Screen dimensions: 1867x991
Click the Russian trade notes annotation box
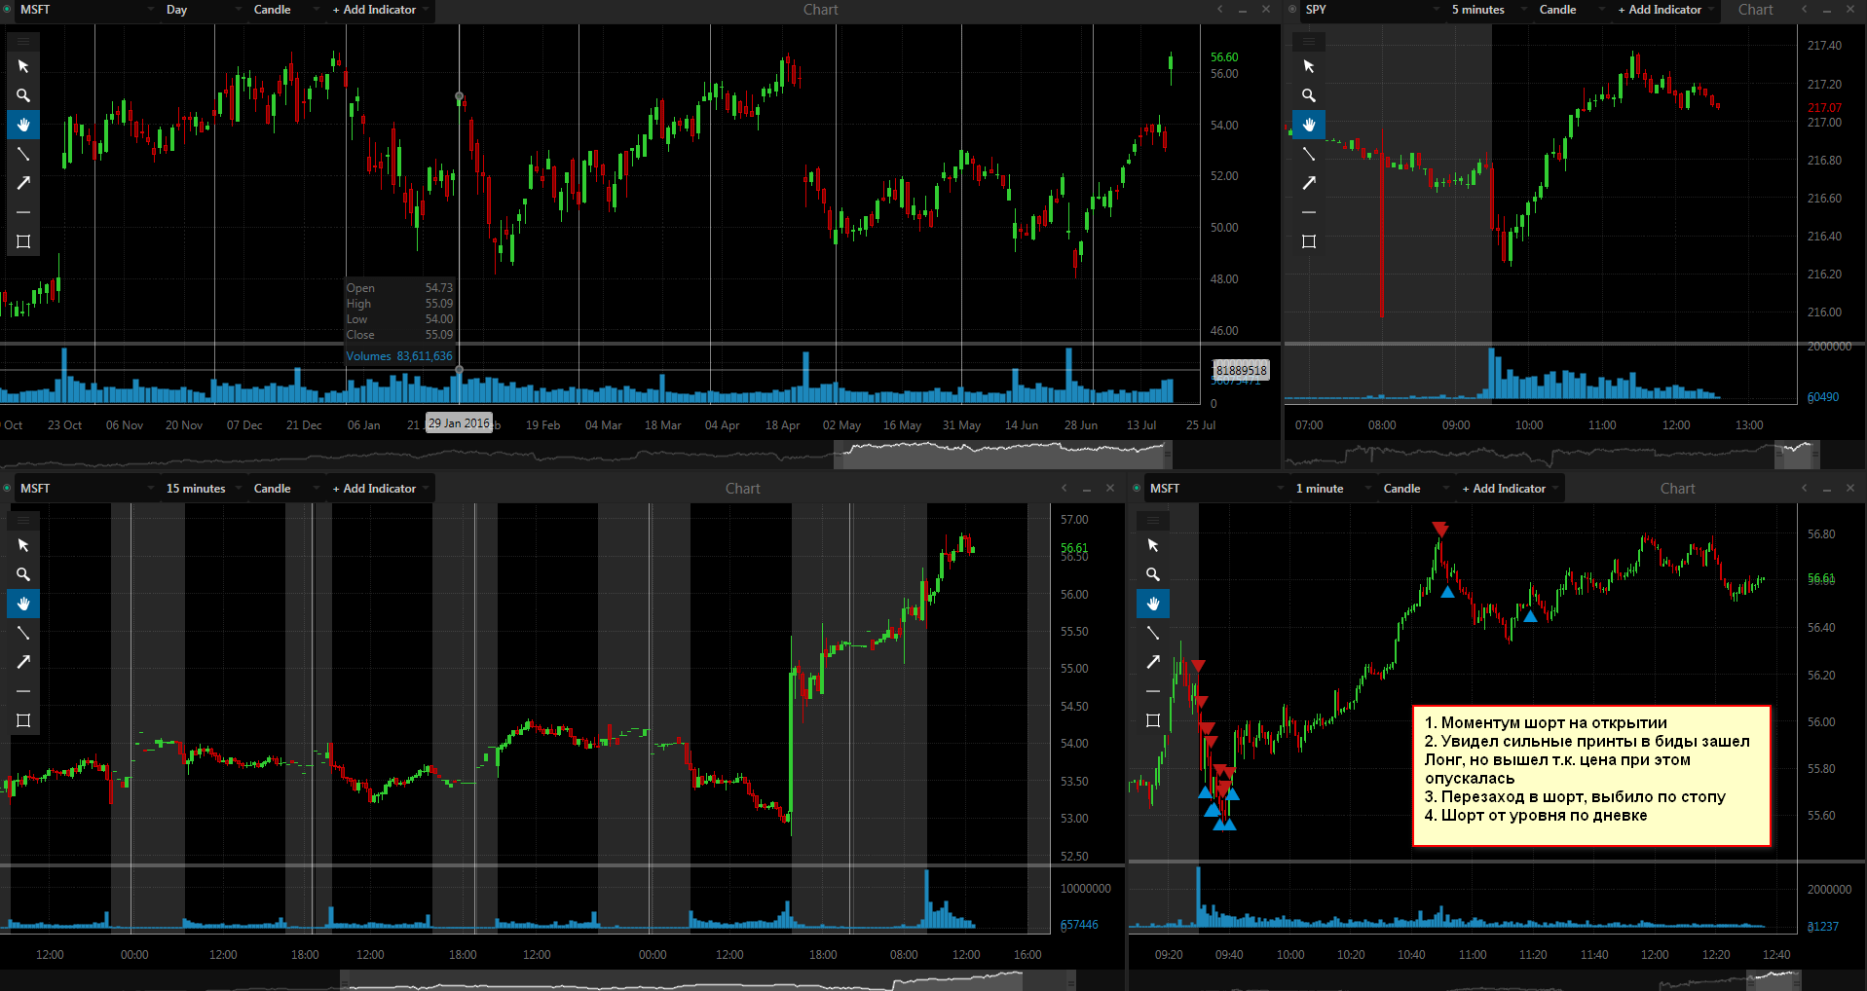1591,776
